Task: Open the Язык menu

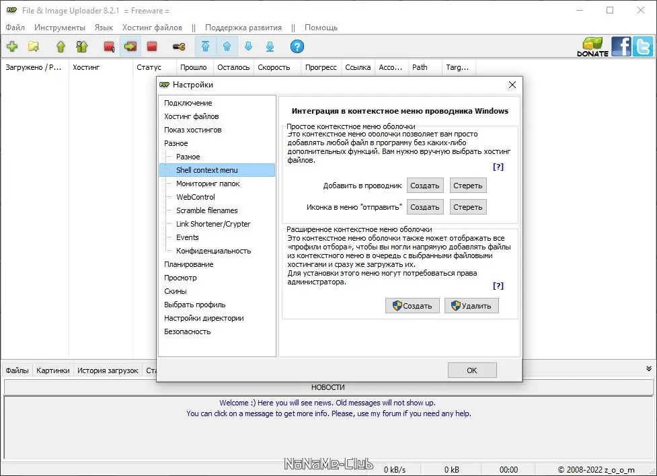Action: click(x=104, y=28)
